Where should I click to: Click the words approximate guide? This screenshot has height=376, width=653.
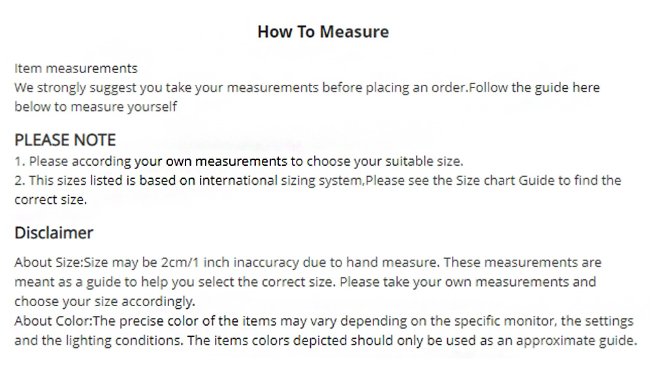coord(577,341)
